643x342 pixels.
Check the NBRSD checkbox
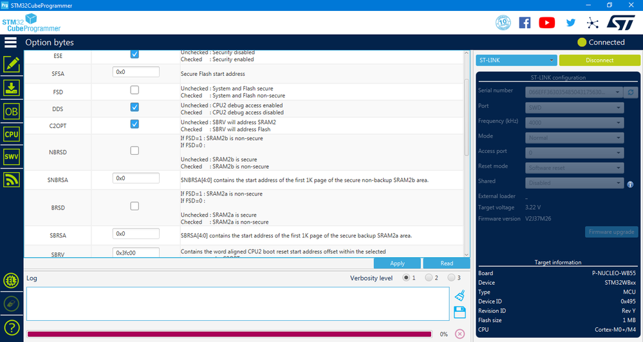click(135, 150)
